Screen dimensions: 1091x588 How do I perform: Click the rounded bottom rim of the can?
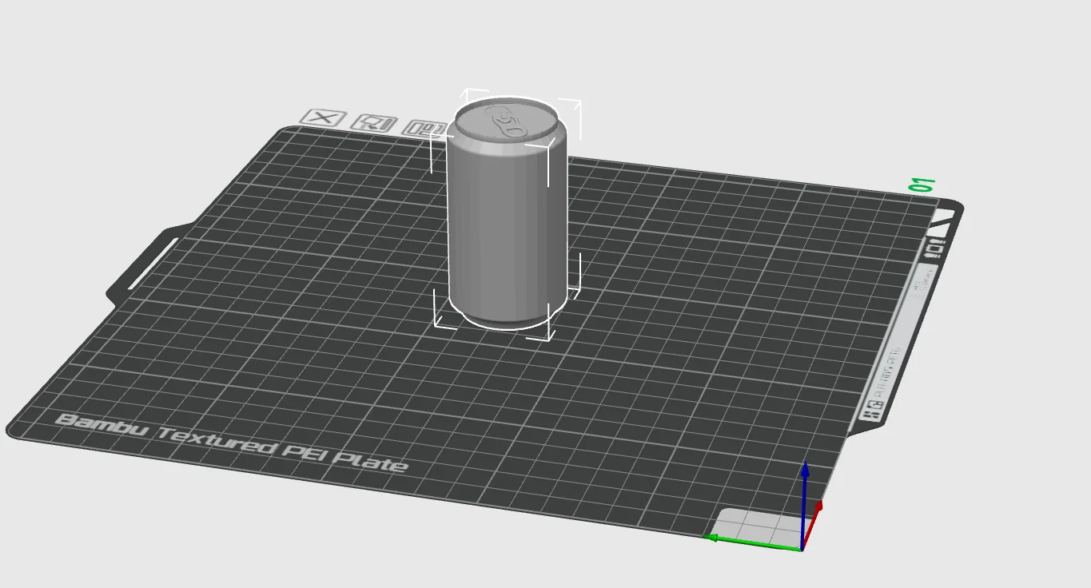506,316
